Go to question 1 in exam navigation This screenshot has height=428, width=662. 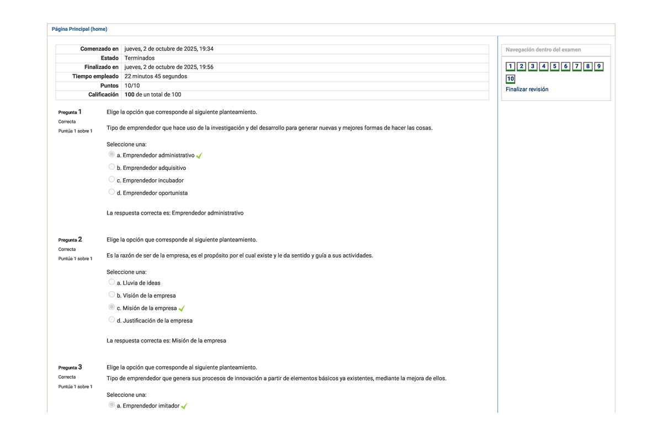click(x=510, y=67)
